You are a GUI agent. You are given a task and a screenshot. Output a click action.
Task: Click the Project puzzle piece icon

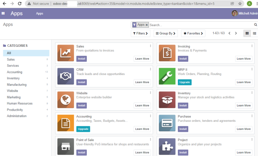(167, 147)
